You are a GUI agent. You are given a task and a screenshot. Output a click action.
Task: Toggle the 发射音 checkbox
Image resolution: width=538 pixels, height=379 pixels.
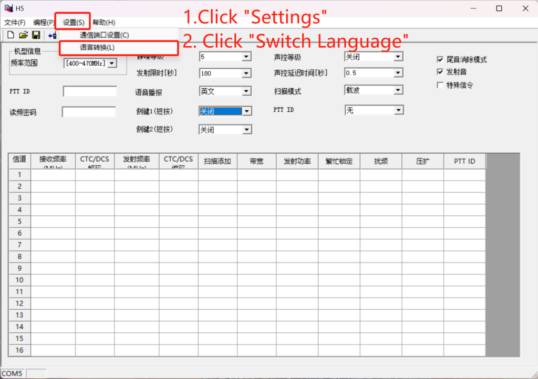(440, 72)
